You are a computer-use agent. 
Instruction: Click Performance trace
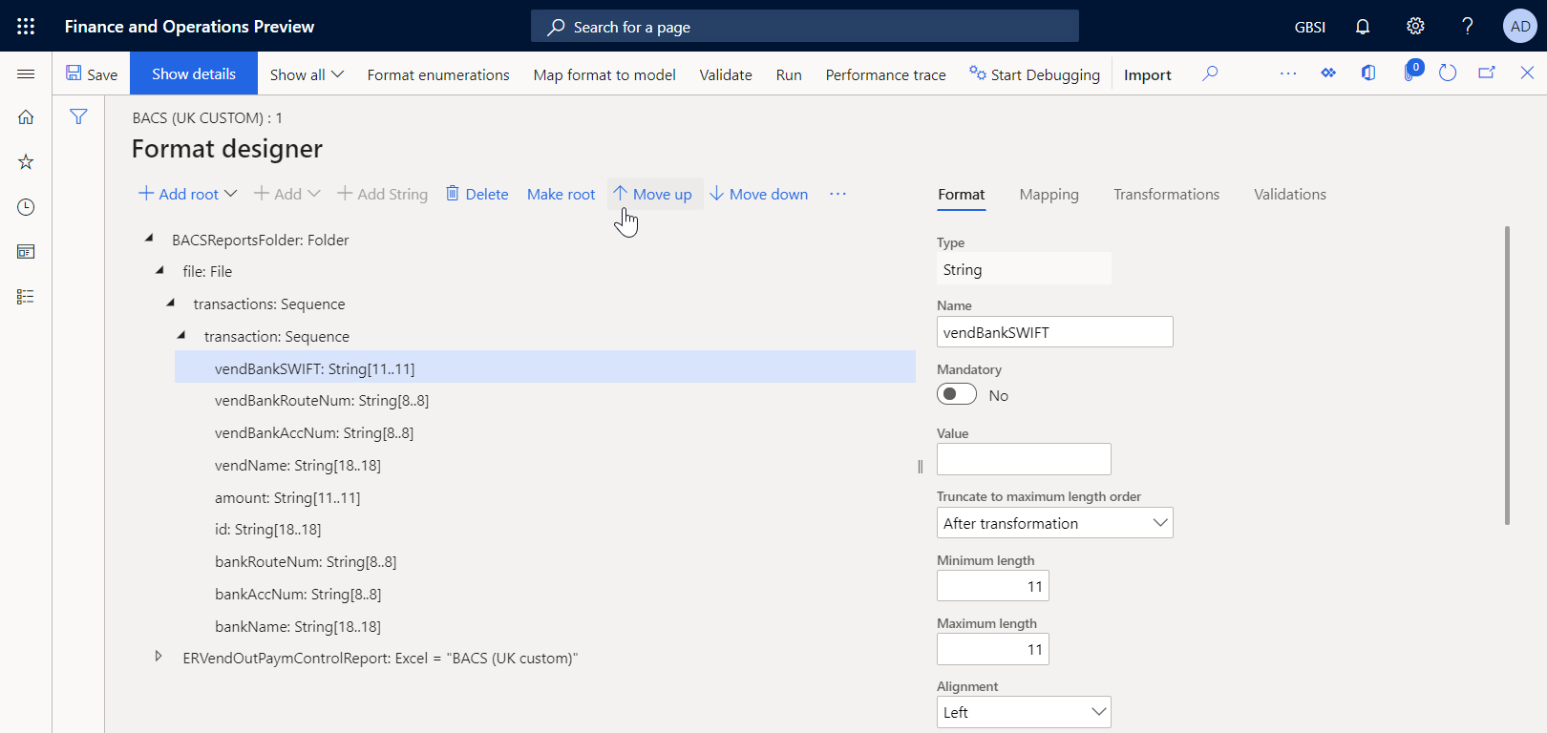point(885,74)
